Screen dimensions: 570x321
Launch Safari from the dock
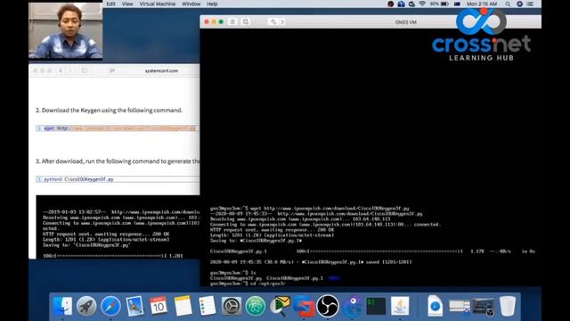pos(110,306)
